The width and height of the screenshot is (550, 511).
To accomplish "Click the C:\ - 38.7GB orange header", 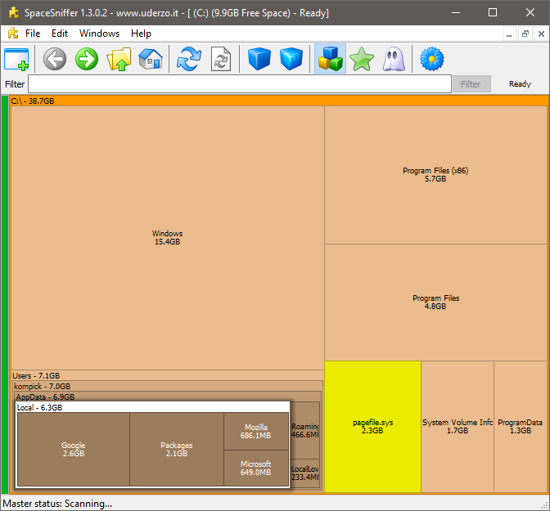I will pyautogui.click(x=279, y=101).
